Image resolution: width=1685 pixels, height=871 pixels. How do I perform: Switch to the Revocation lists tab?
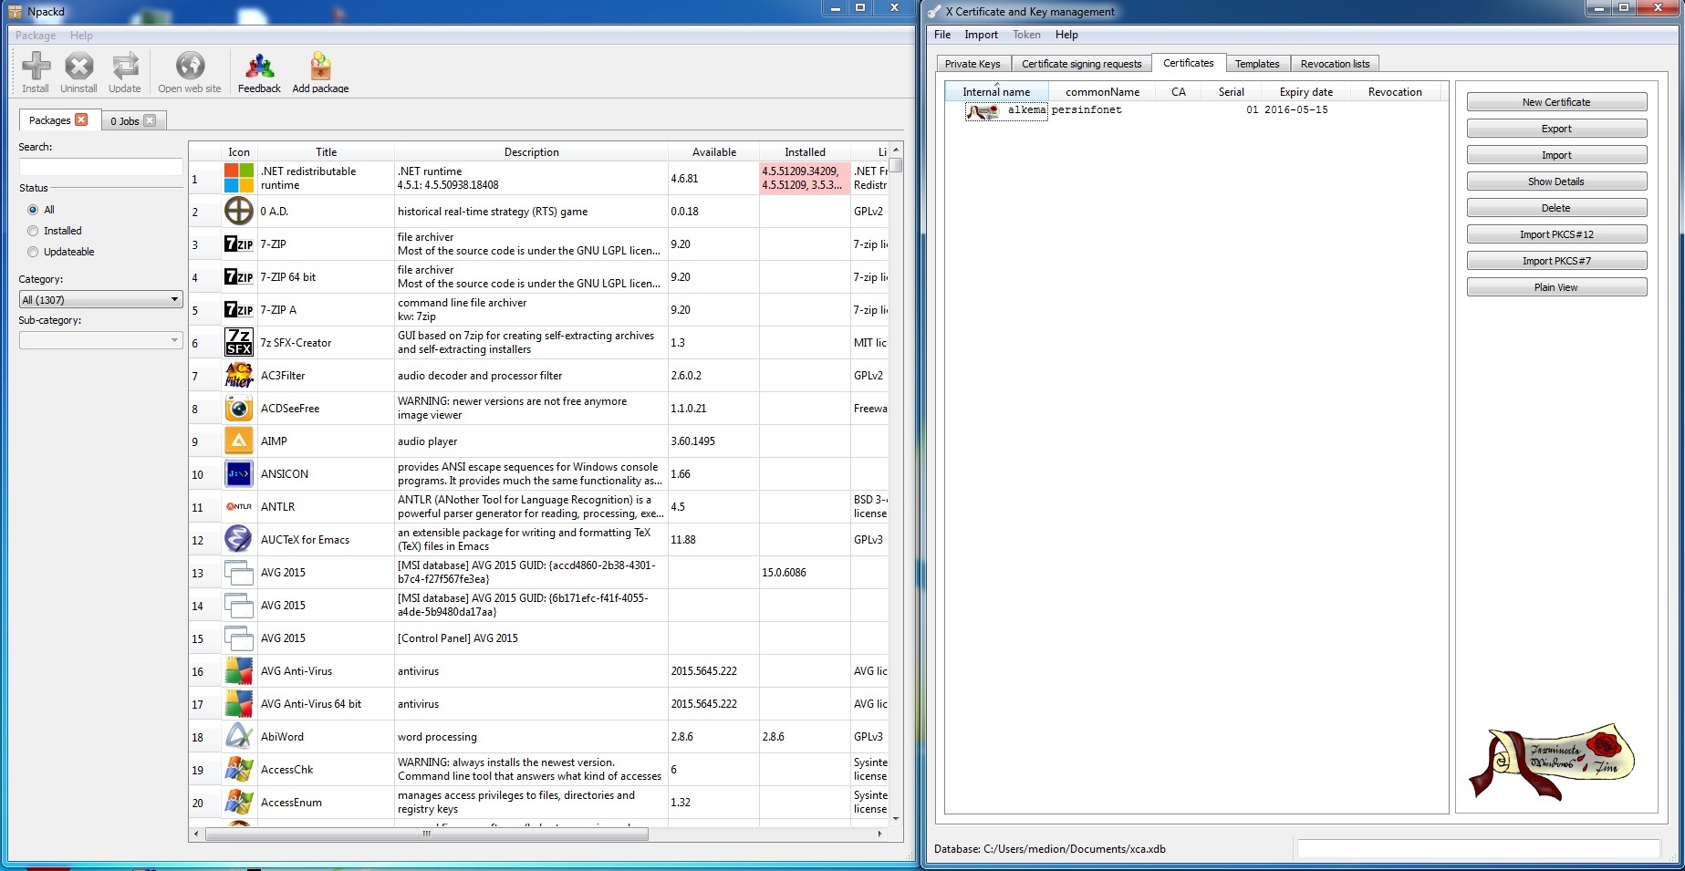[x=1335, y=64]
